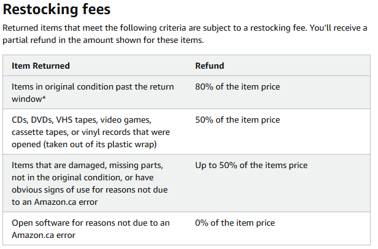This screenshot has width=378, height=249.
Task: Click 'Amazon.ca error' text in Open software row
Action: pos(44,235)
